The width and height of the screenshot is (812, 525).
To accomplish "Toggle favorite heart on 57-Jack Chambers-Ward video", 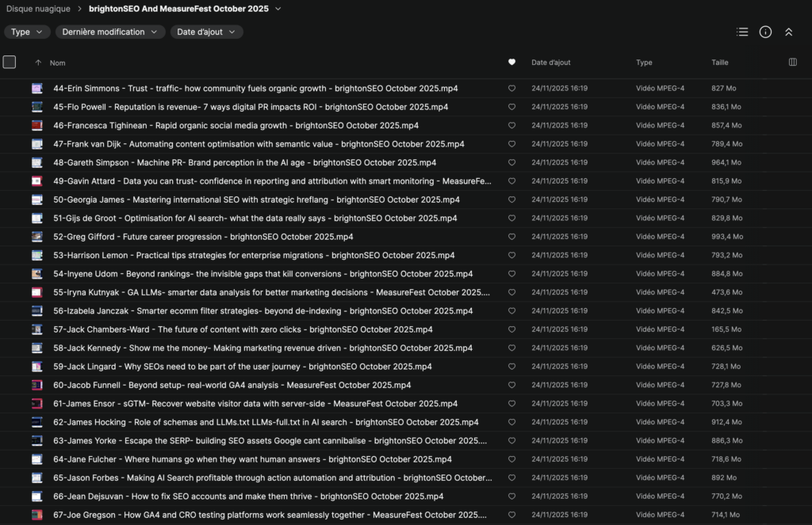I will click(x=511, y=329).
